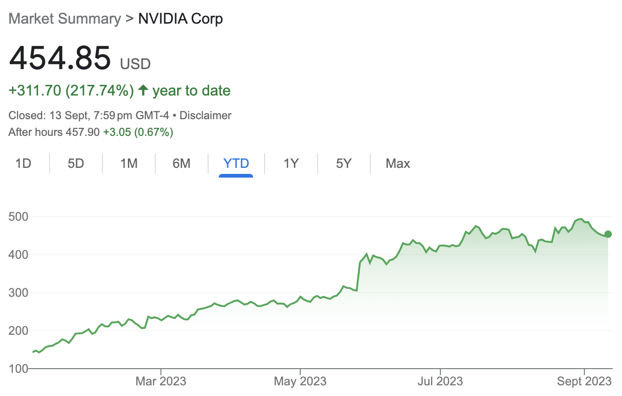Open the Disclaimer link

pos(205,115)
